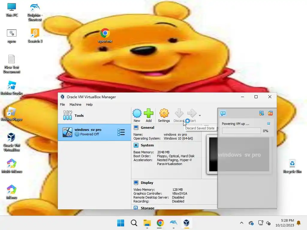Click the Display section screen icon
This screenshot has height=230, width=307.
[x=136, y=182]
